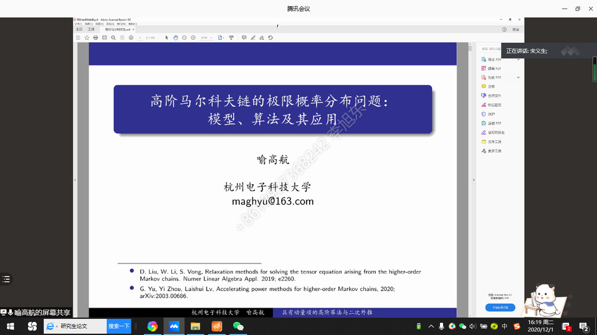Expand the Export PDF section
This screenshot has width=597, height=335.
tap(520, 60)
